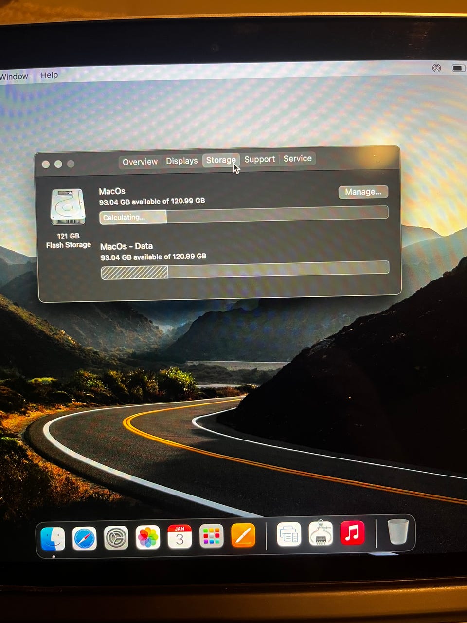Viewport: 467px width, 623px height.
Task: Click the MacOs Calculating storage bar
Action: 244,215
